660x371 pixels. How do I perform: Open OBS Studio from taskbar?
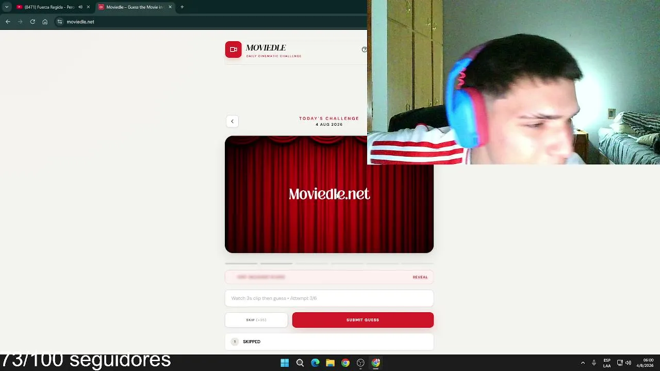pos(360,363)
